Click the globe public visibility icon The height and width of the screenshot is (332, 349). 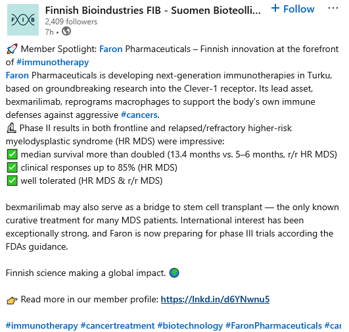tap(66, 31)
